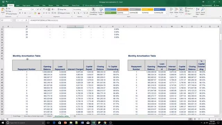222x125 pixels.
Task: Toggle bold formatting
Action: coord(20,13)
